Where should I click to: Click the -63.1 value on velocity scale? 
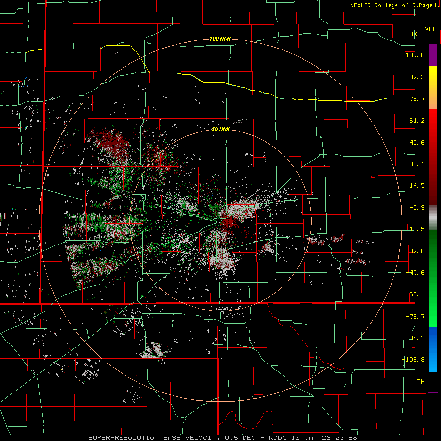click(415, 294)
